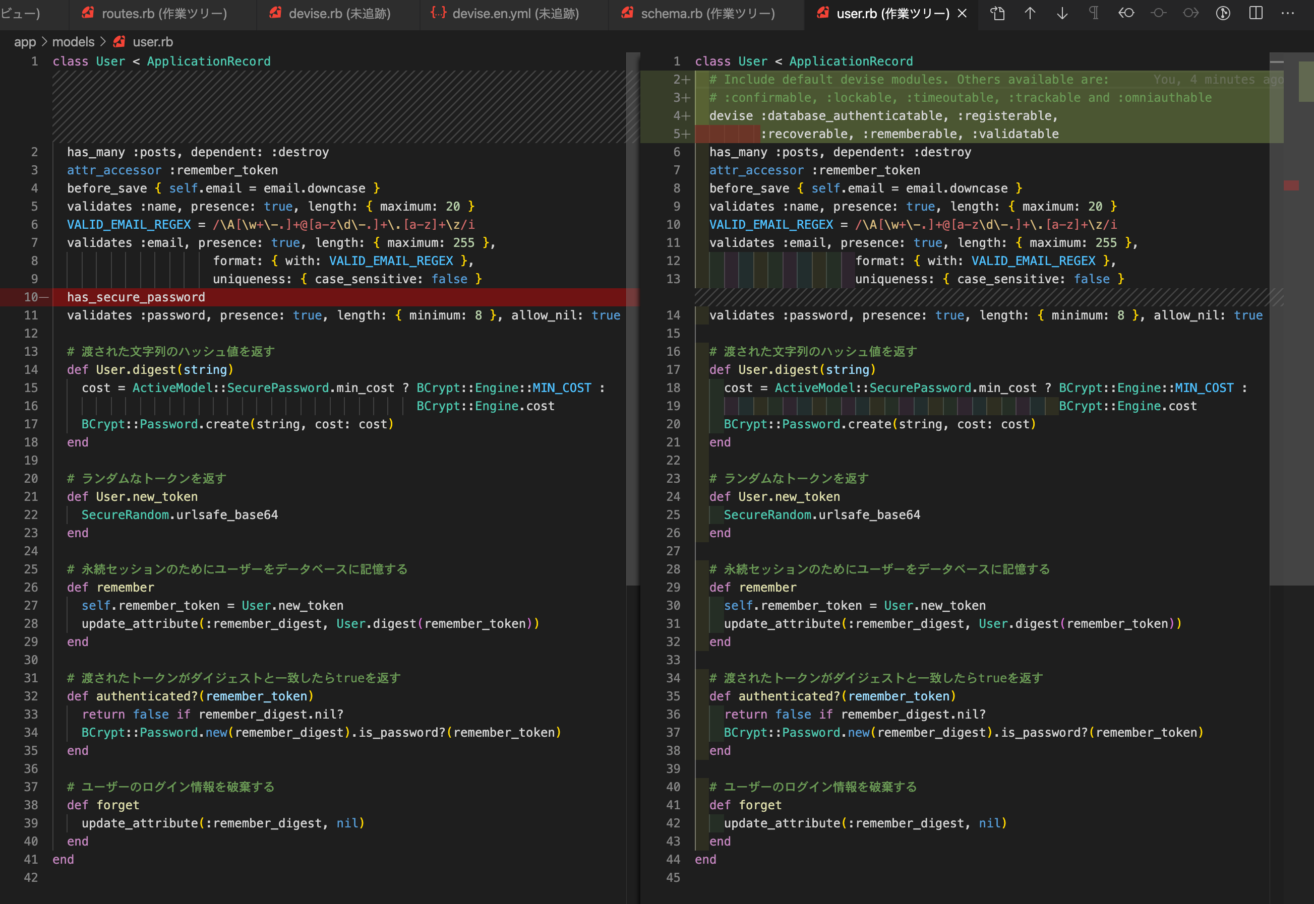Image resolution: width=1314 pixels, height=904 pixels.
Task: Click the green addition marker in overview ruler
Action: [1306, 81]
